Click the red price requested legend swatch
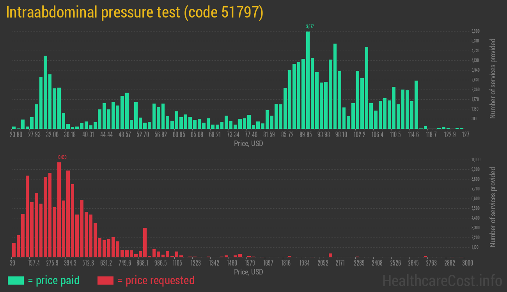This screenshot has height=292, width=507. [105, 280]
